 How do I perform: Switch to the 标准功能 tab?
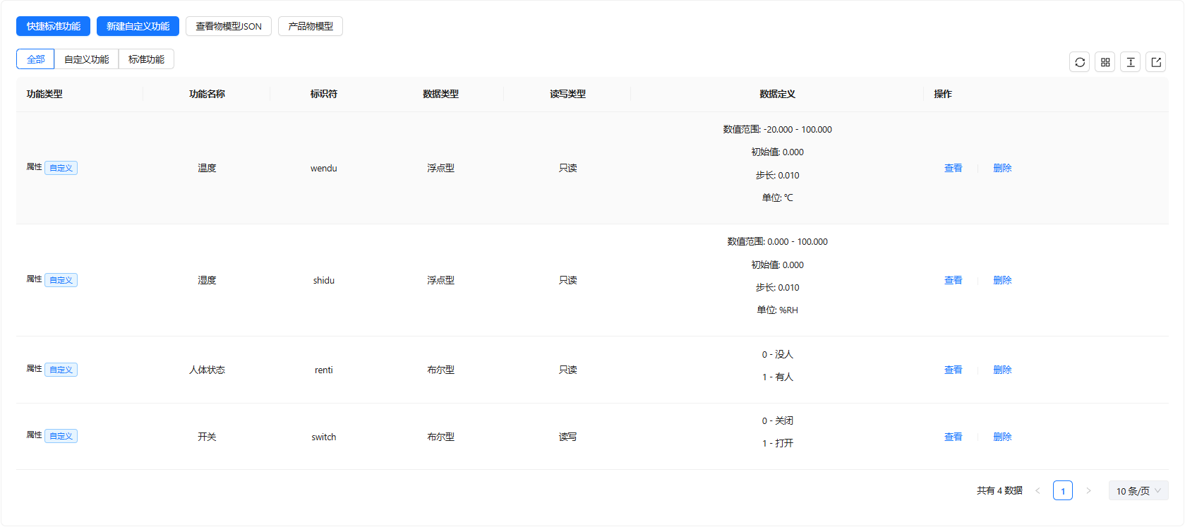(x=146, y=59)
